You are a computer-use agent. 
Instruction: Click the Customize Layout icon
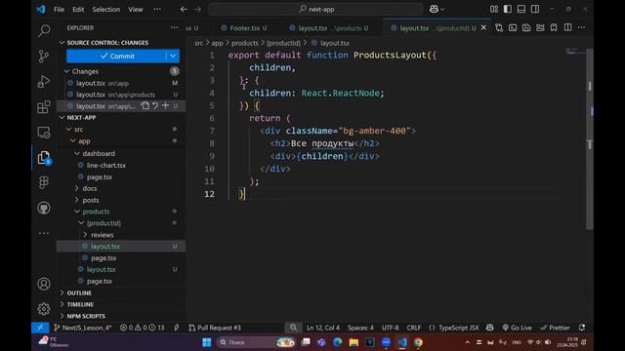point(494,9)
